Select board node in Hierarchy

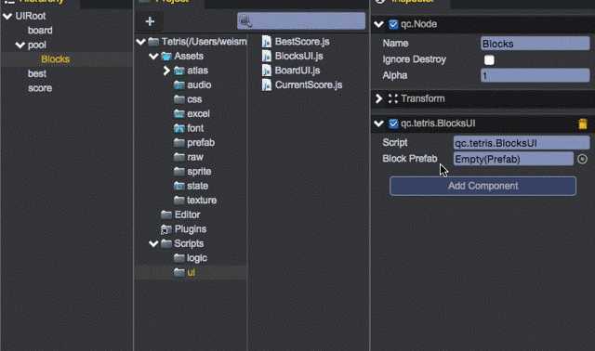pyautogui.click(x=40, y=31)
